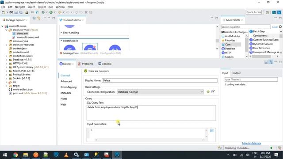
Task: Expand the target folder
Action: [6, 86]
